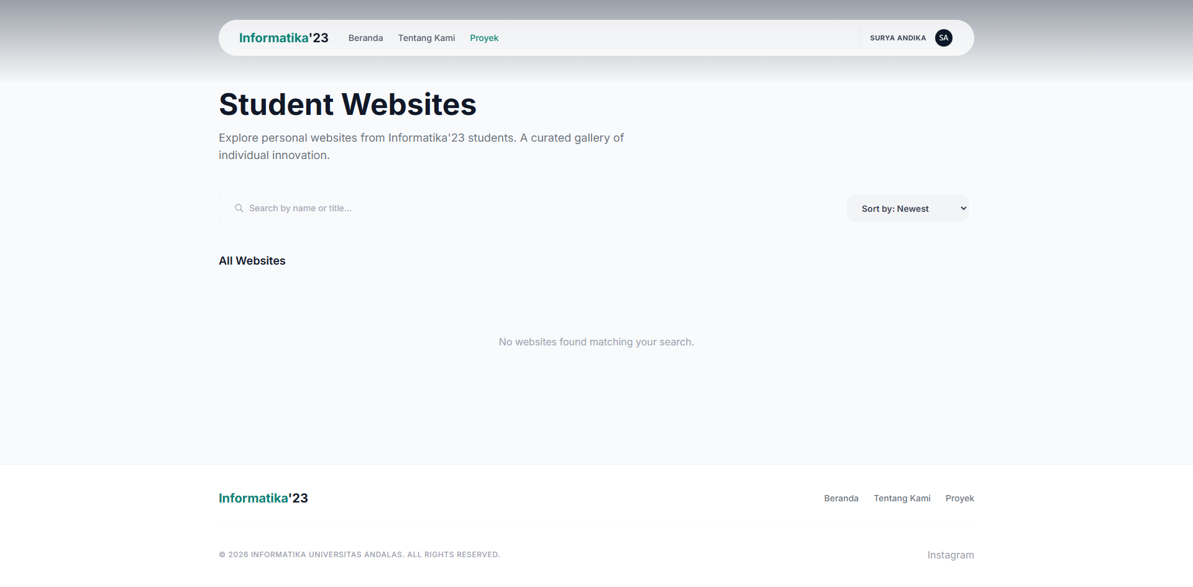1193x587 pixels.
Task: Click footer Proyek link
Action: (960, 498)
